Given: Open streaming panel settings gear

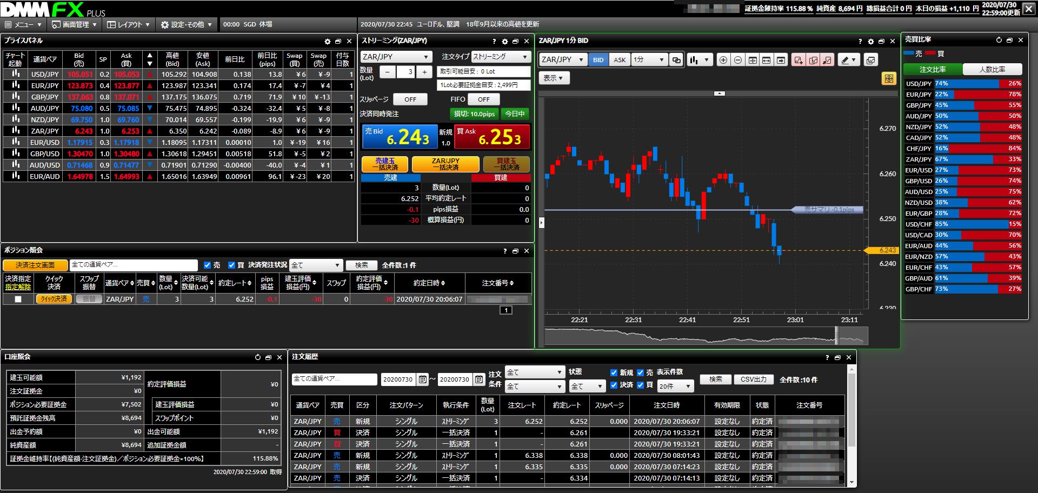Looking at the screenshot, I should click(505, 41).
